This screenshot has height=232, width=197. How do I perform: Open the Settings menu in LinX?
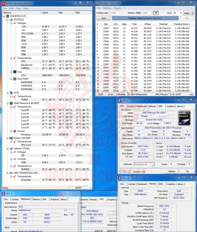[x=107, y=8]
